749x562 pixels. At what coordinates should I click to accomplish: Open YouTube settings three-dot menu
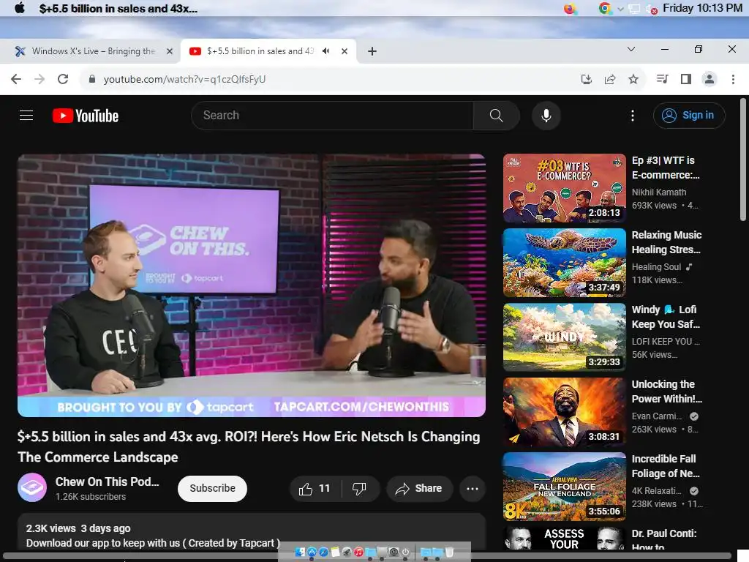point(633,115)
